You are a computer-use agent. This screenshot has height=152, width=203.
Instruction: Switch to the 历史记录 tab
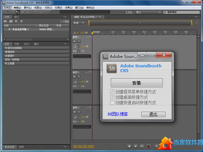click(x=9, y=147)
